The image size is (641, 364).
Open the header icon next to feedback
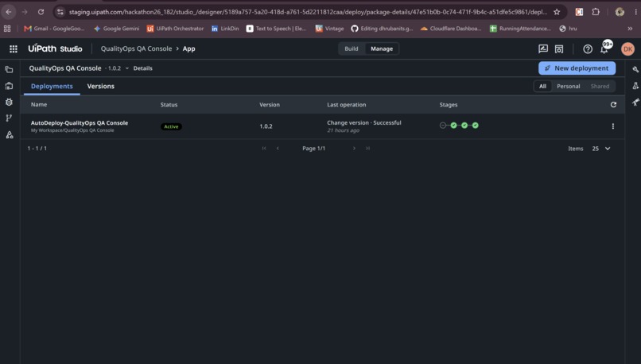559,49
